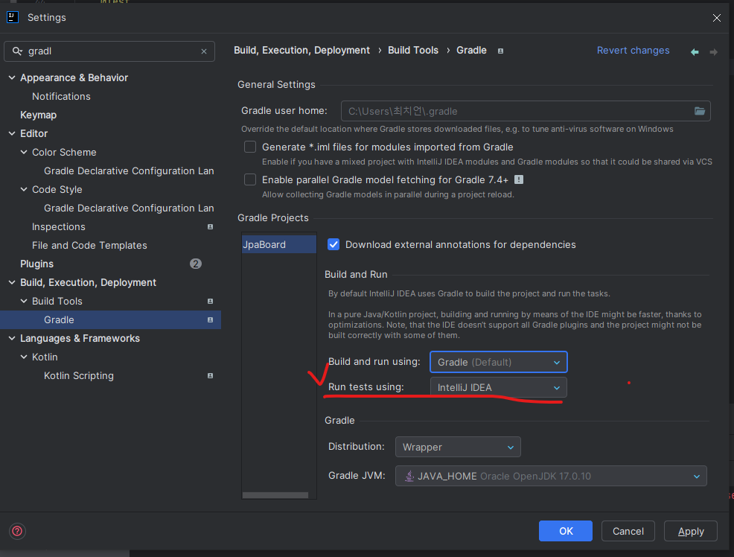Open Gradle JVM dropdown

click(x=551, y=476)
